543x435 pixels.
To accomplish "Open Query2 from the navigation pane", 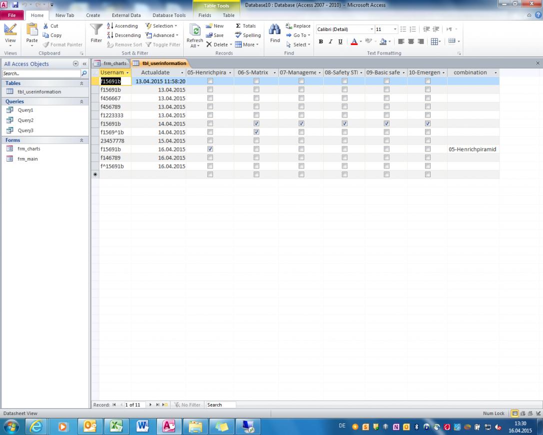I will tap(25, 120).
